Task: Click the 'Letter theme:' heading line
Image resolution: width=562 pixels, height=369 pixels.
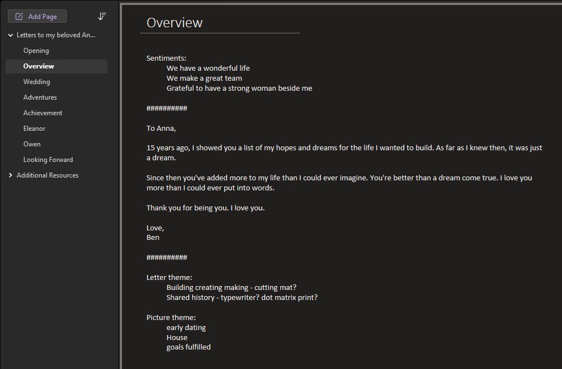Action: 169,277
